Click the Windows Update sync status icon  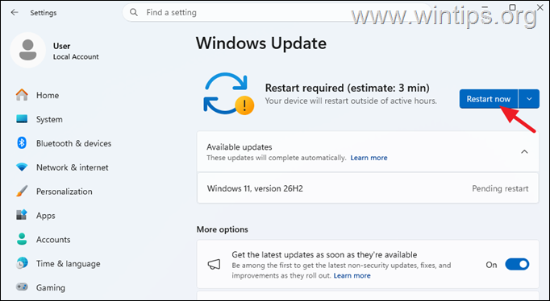click(229, 93)
